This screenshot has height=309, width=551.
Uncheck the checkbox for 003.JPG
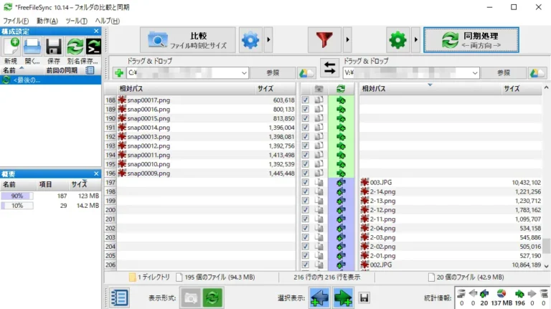[x=306, y=182]
